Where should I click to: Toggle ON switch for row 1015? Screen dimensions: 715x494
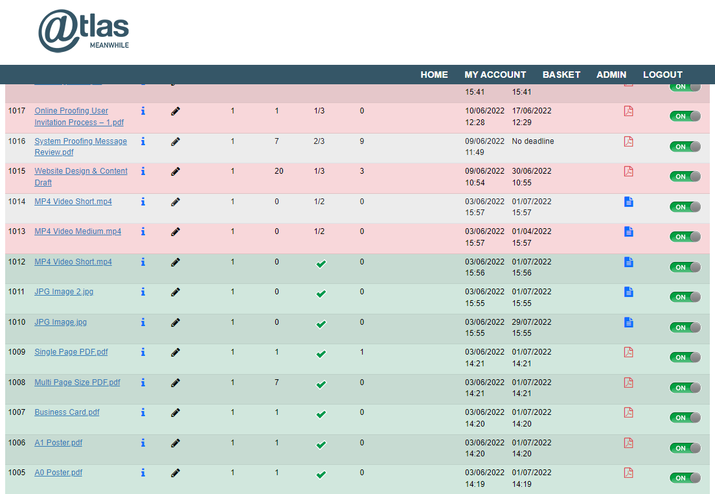(x=685, y=176)
